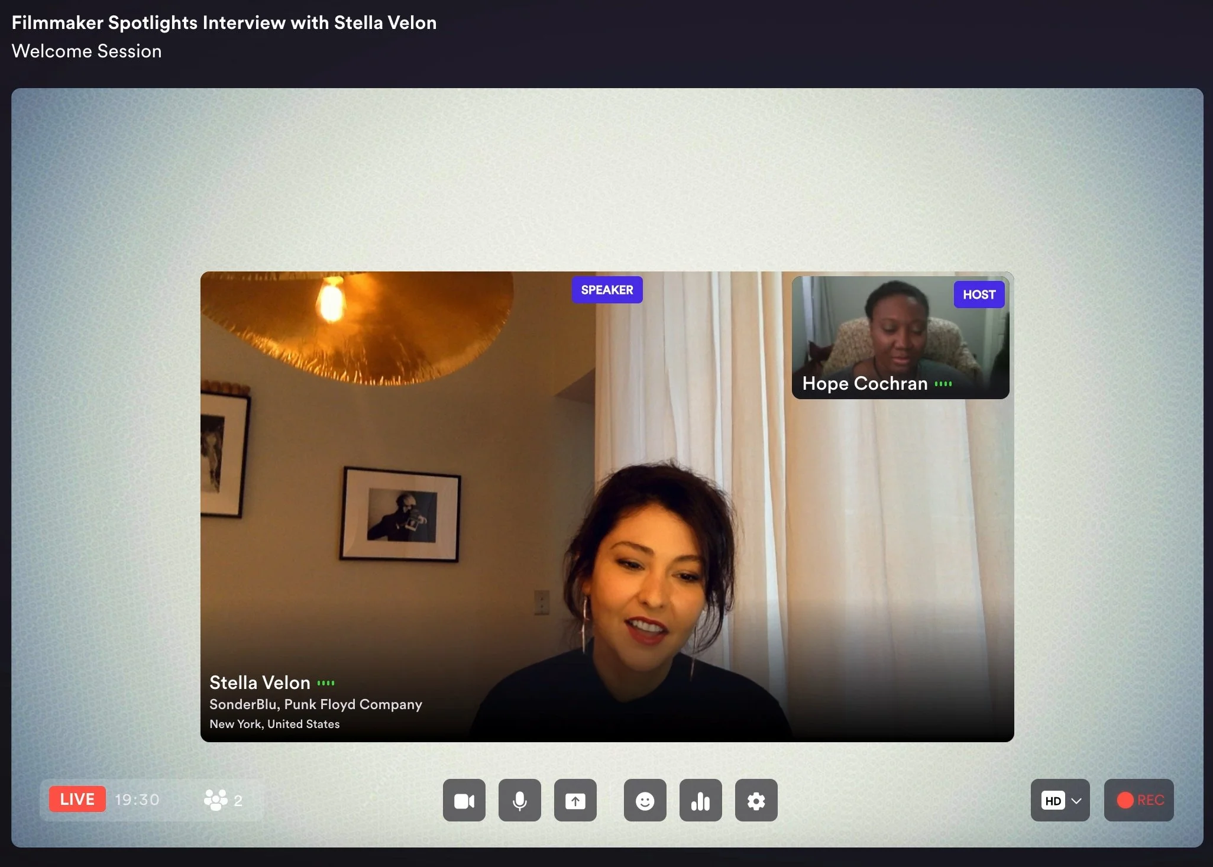Click Stella Velon's name label
The height and width of the screenshot is (867, 1213).
(260, 682)
